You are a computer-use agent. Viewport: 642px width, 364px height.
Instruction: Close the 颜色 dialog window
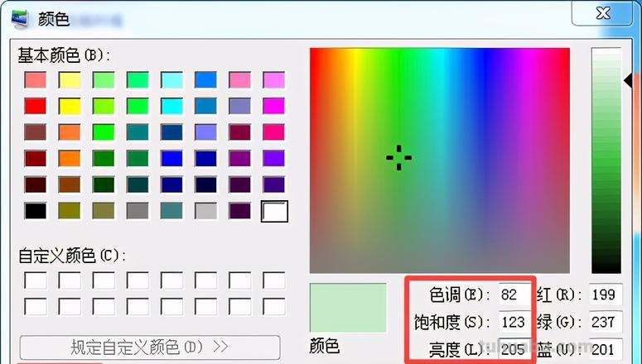pyautogui.click(x=601, y=14)
